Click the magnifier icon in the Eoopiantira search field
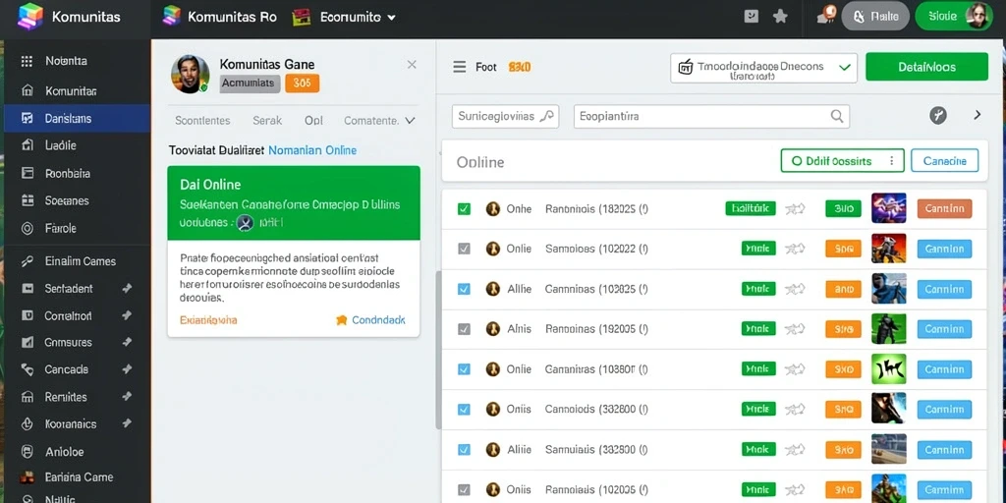1006x503 pixels. tap(837, 116)
